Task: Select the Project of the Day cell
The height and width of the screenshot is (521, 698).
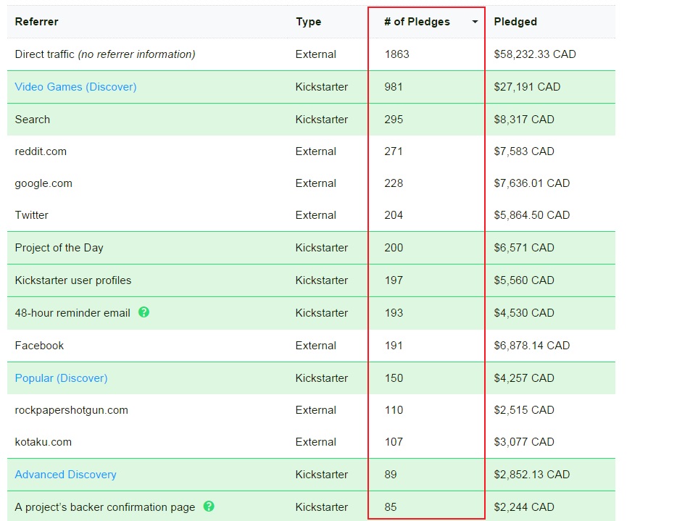Action: [59, 248]
